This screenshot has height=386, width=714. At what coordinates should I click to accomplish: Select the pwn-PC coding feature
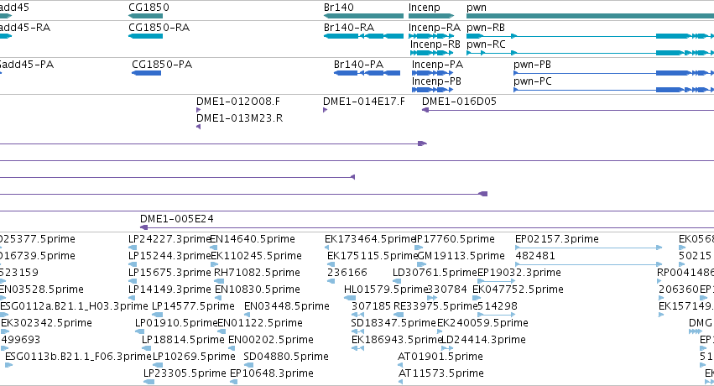coord(613,90)
